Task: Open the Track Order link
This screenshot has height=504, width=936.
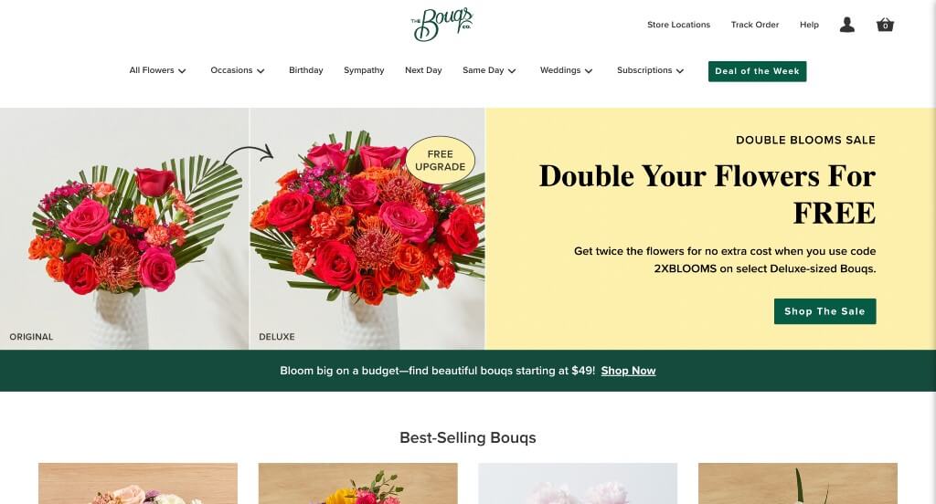Action: [754, 25]
